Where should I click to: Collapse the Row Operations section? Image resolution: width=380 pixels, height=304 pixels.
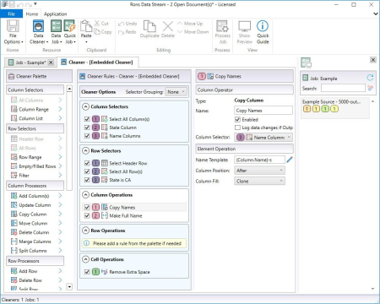pos(85,231)
